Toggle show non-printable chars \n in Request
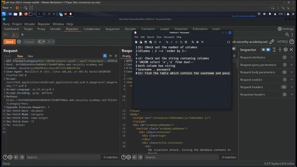The height and width of the screenshot is (167, 297). tap(110, 56)
